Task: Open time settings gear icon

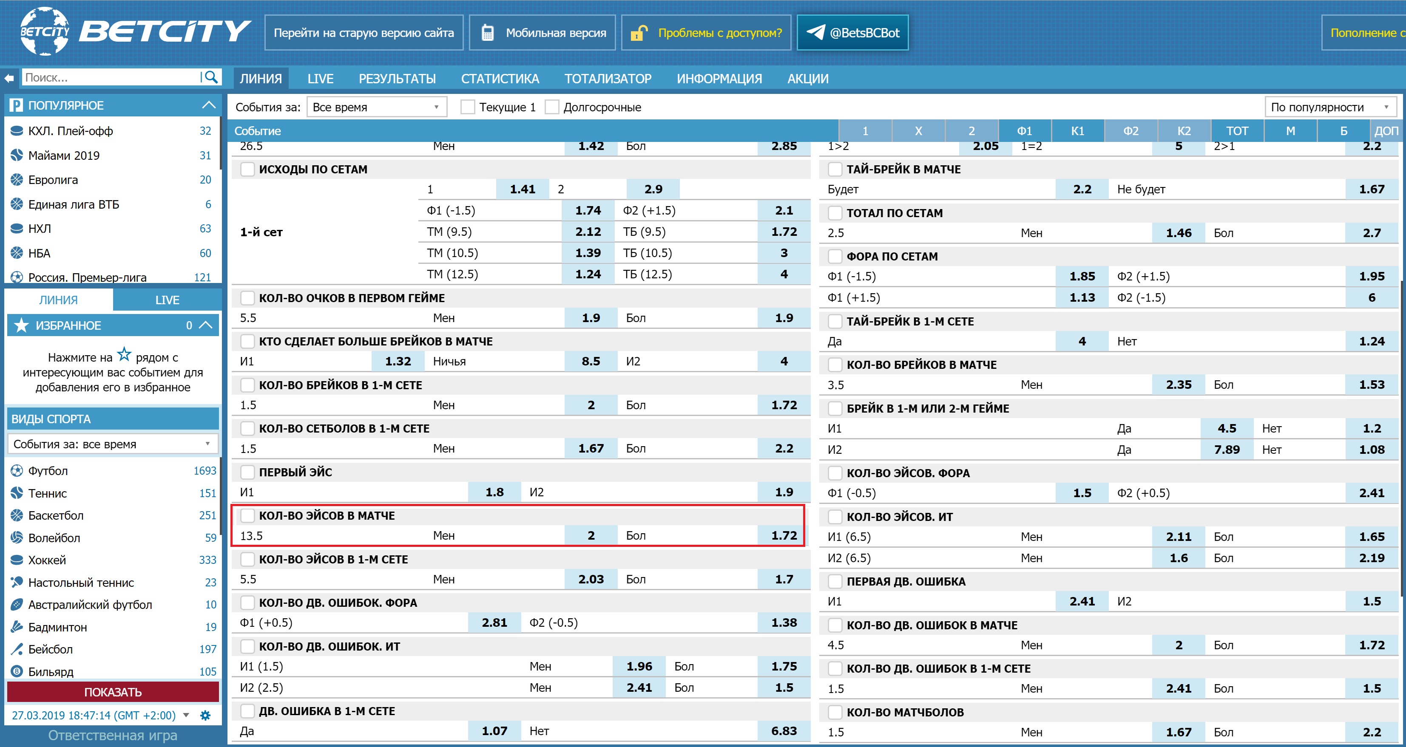Action: tap(205, 716)
